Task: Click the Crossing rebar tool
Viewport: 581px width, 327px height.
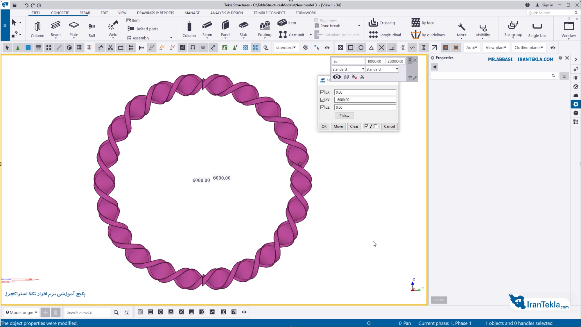Action: coord(382,23)
